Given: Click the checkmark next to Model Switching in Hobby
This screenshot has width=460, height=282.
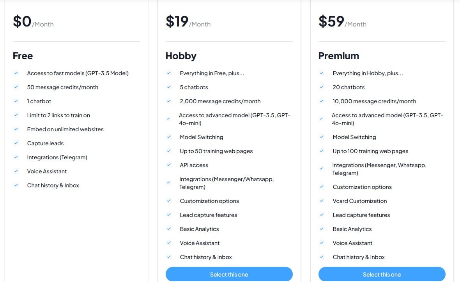Looking at the screenshot, I should tap(169, 137).
